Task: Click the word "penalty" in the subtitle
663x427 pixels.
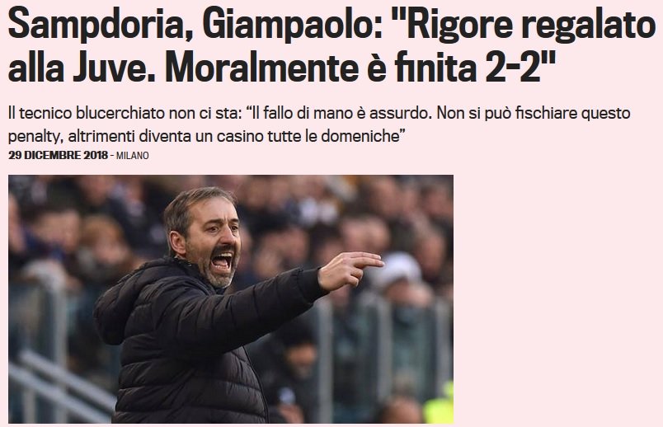Action: [36, 137]
